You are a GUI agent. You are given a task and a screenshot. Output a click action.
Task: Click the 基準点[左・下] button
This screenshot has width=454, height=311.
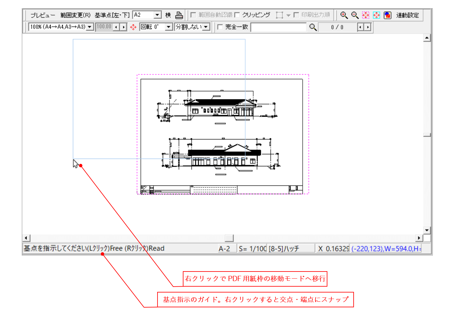tap(112, 15)
